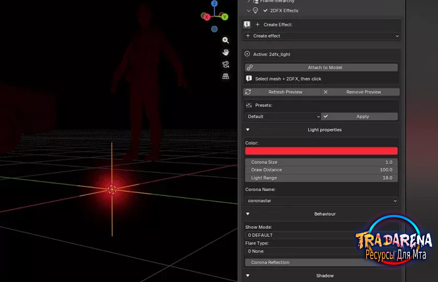Click the green Y axis gizmo

pos(224,17)
